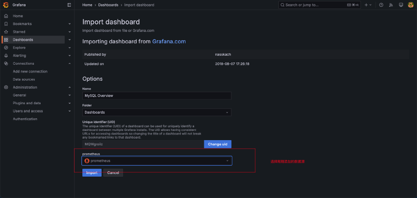Click the Bookmarks icon in sidebar
417x198 pixels.
pos(6,24)
